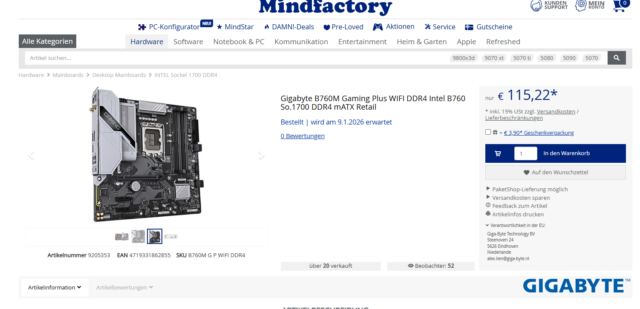Click the 9800x3d search suggestion

pos(464,58)
